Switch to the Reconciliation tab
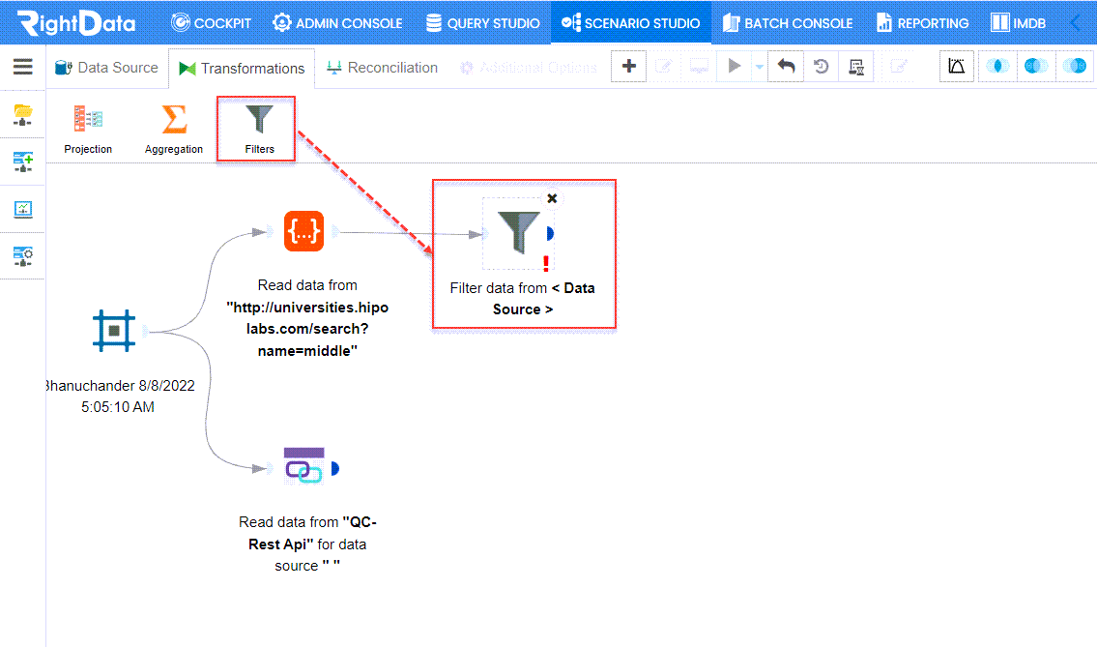1097x647 pixels. (x=382, y=68)
